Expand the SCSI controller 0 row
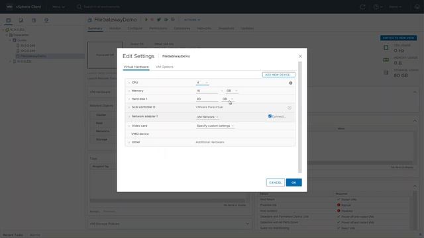This screenshot has height=238, width=424. [x=129, y=107]
